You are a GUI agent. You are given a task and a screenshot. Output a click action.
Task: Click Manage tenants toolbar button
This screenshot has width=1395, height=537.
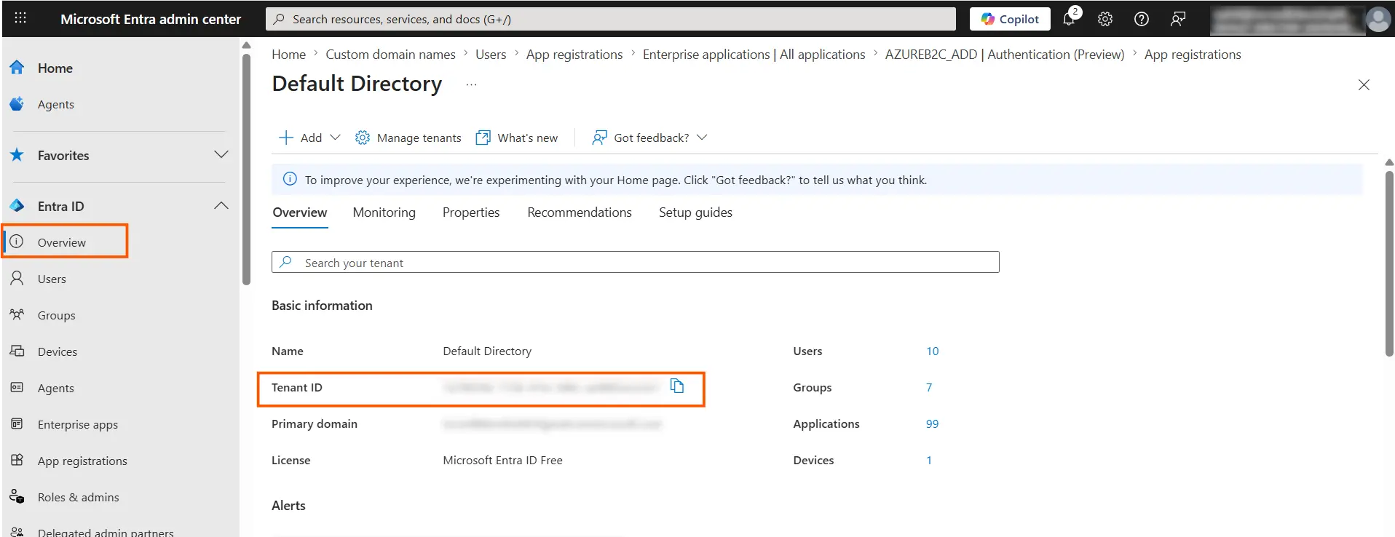click(x=408, y=138)
